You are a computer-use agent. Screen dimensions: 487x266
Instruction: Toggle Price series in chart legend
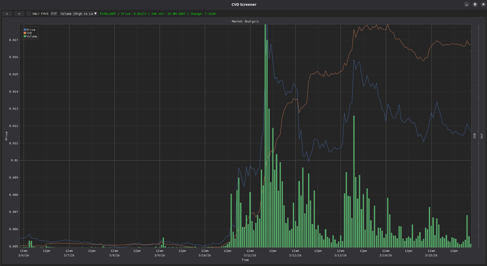[x=31, y=30]
